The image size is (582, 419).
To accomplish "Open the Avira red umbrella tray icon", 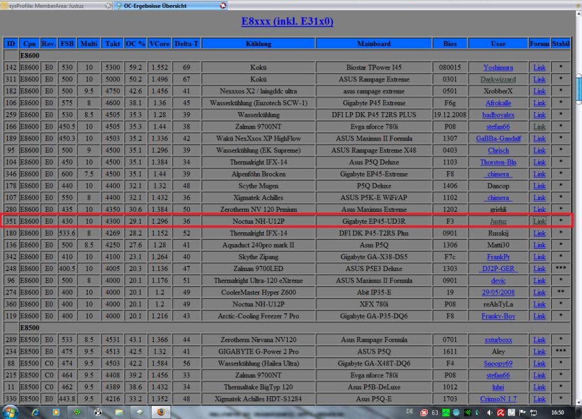I will pyautogui.click(x=500, y=413).
